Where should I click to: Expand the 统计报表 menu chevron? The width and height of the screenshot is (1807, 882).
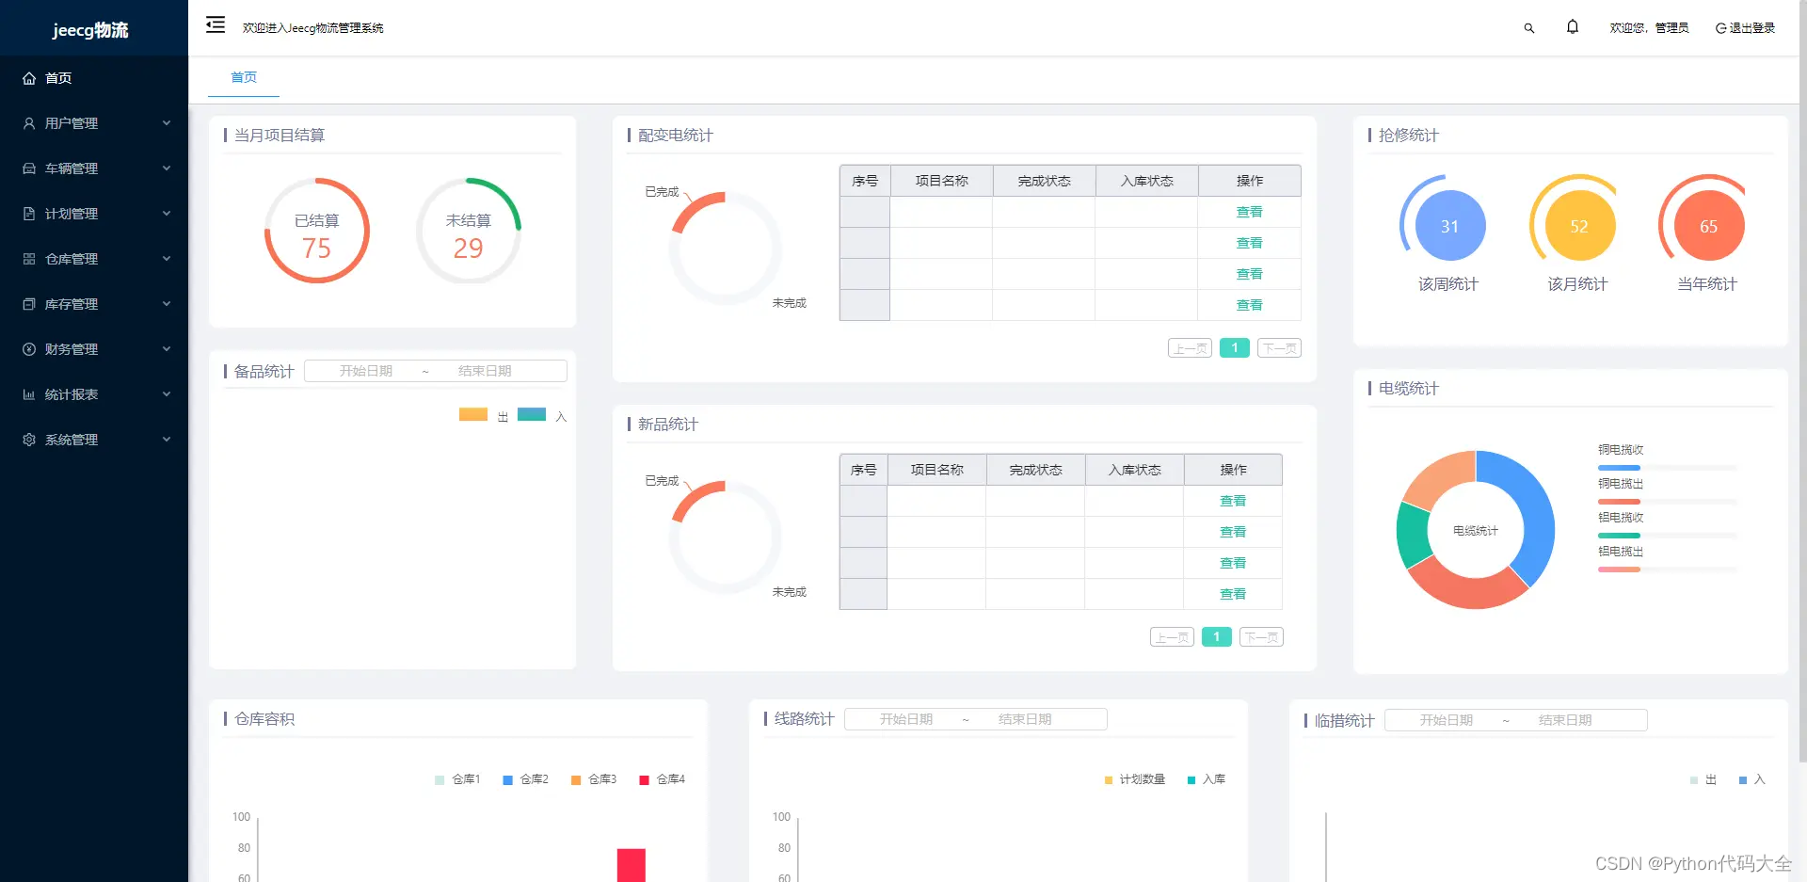coord(167,394)
